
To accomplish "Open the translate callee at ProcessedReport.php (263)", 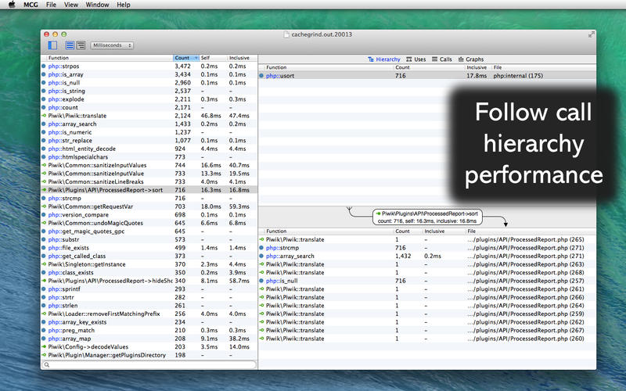I will (x=427, y=264).
